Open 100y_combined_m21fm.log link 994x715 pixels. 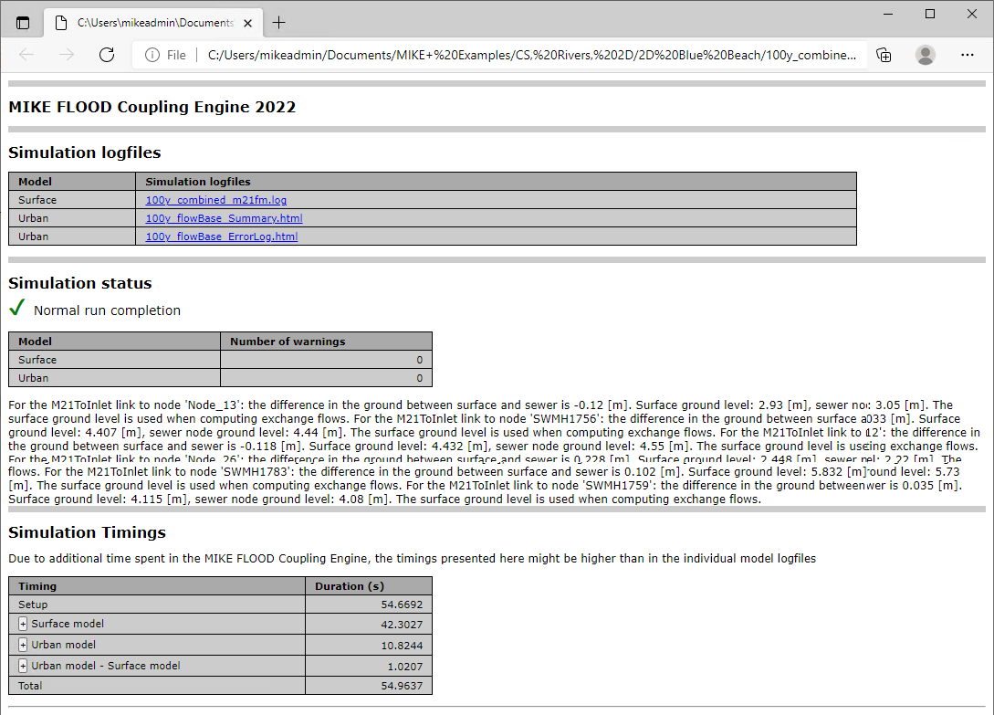point(216,200)
